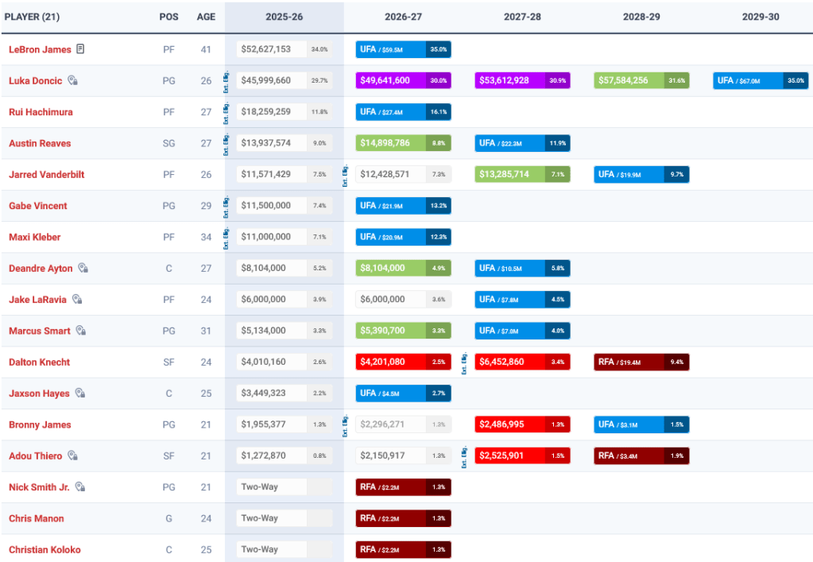Open Austin Reaves player link
The image size is (813, 562).
40,143
